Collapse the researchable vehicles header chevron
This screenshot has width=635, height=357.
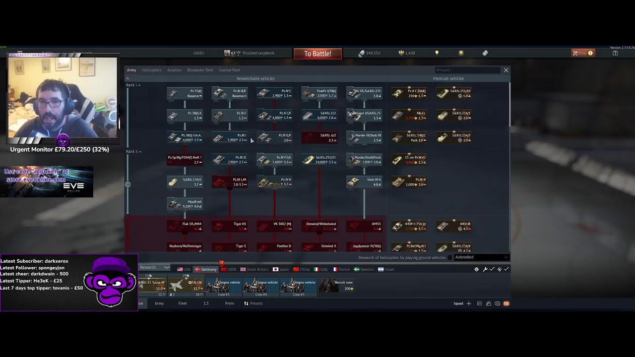point(127,78)
